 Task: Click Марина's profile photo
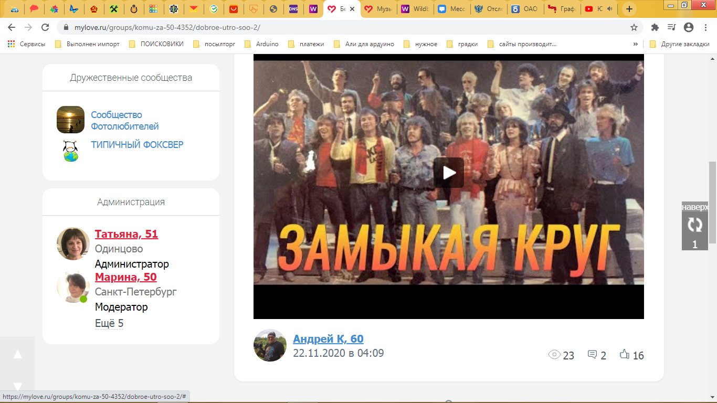[x=73, y=287]
